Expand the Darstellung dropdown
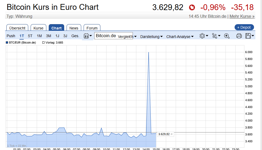The width and height of the screenshot is (262, 150). 152,36
